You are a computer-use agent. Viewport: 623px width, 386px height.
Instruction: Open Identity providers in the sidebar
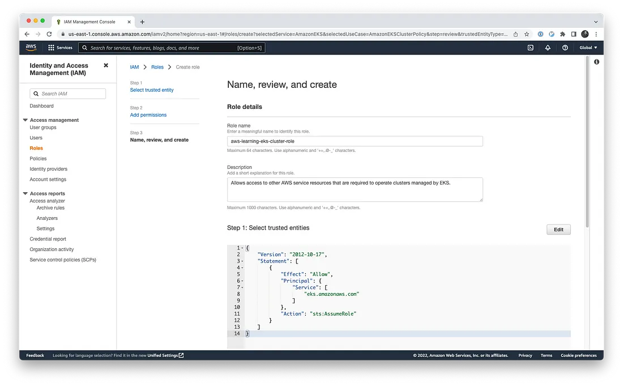pos(49,169)
